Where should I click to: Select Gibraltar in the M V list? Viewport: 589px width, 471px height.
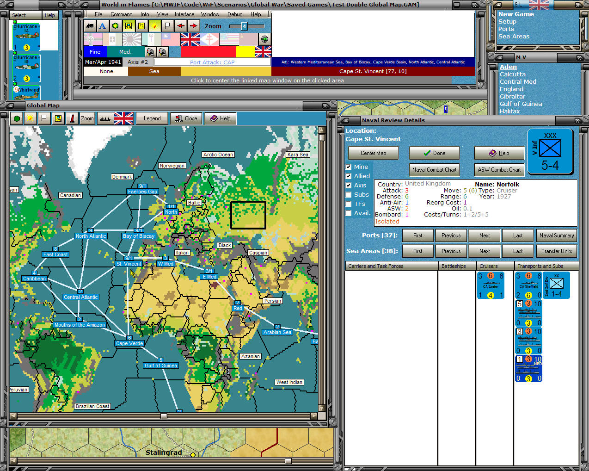click(513, 97)
